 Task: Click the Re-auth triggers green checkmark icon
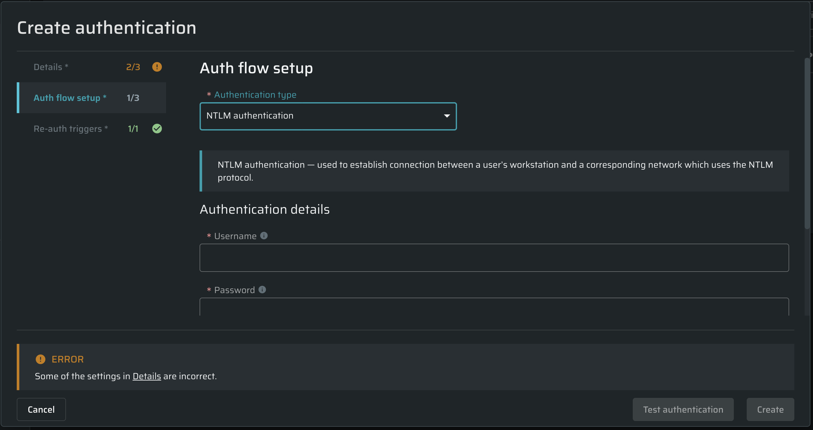click(x=157, y=129)
